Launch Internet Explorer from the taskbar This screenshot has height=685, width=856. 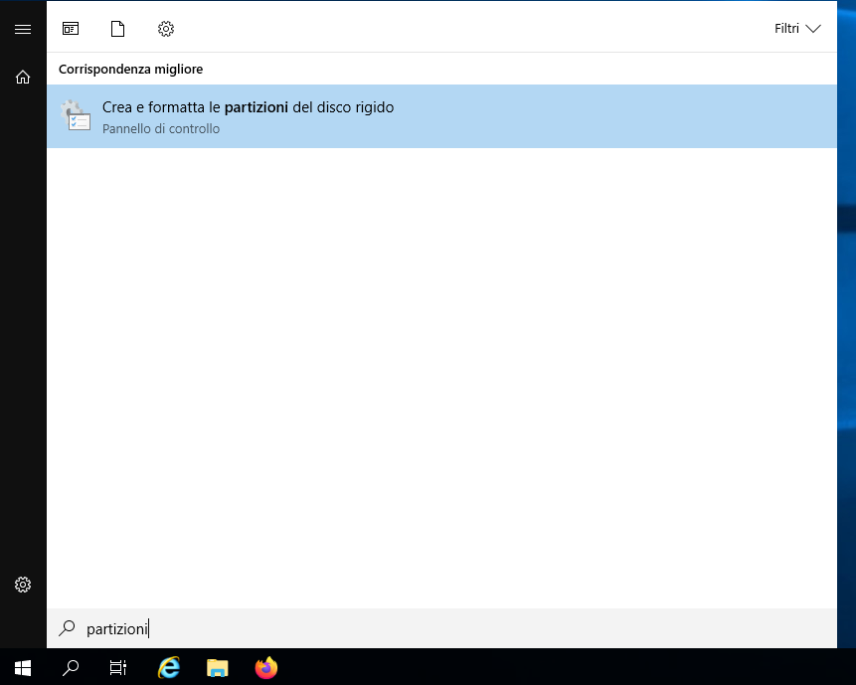(169, 667)
